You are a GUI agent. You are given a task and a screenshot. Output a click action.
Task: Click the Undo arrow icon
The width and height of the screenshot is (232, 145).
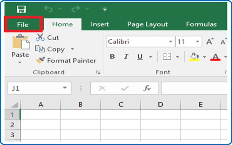48,10
